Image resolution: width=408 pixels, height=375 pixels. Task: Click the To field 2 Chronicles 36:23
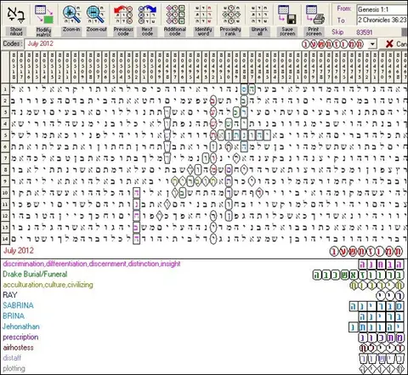tap(382, 20)
